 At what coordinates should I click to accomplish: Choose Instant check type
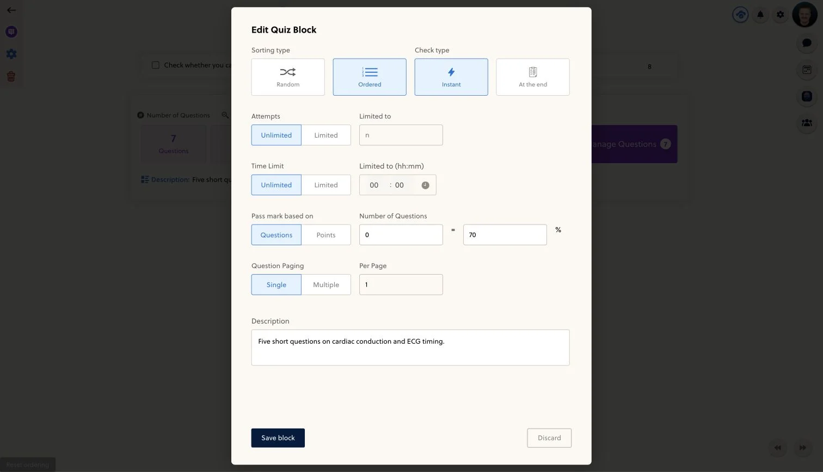(x=451, y=77)
